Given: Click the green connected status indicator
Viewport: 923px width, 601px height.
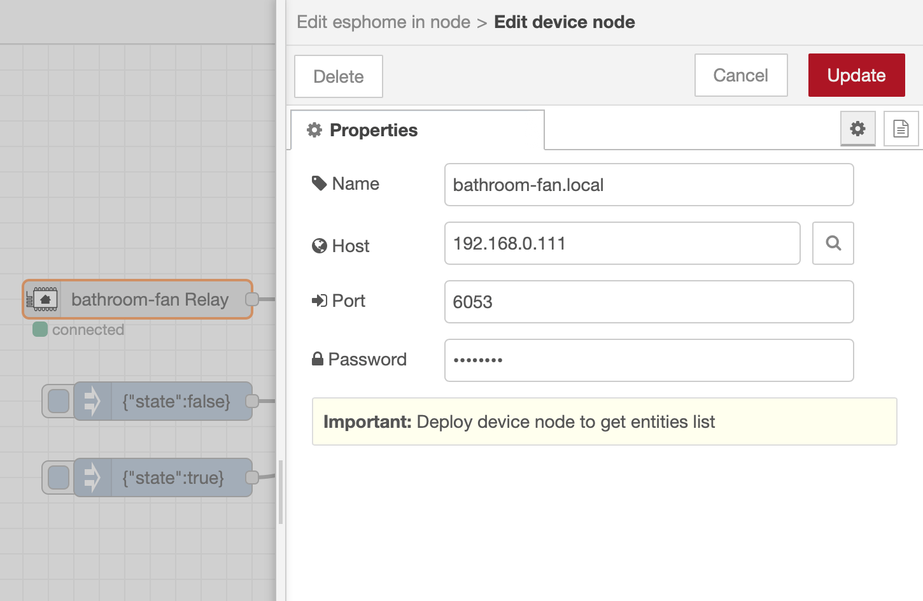Looking at the screenshot, I should 40,329.
